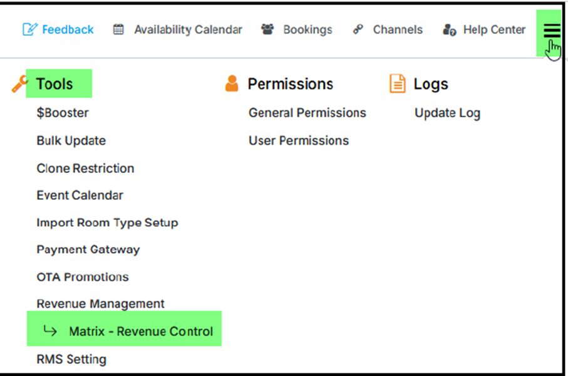Open Event Calendar menu entry
The width and height of the screenshot is (568, 376).
coord(80,196)
